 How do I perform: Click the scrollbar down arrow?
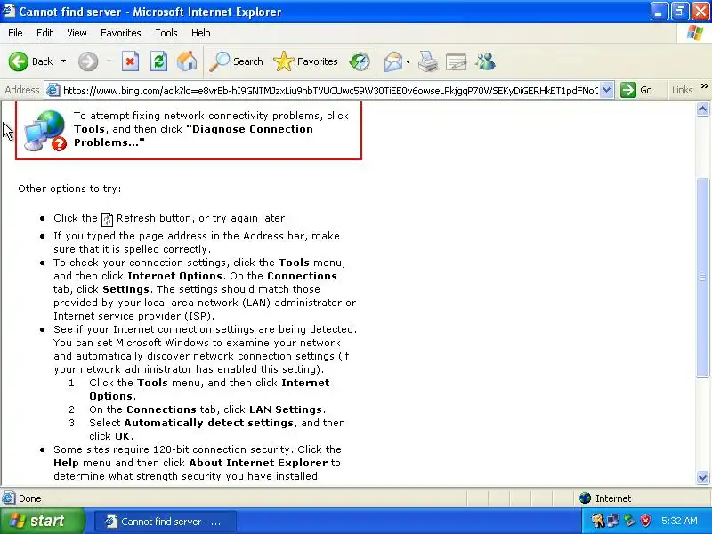702,477
